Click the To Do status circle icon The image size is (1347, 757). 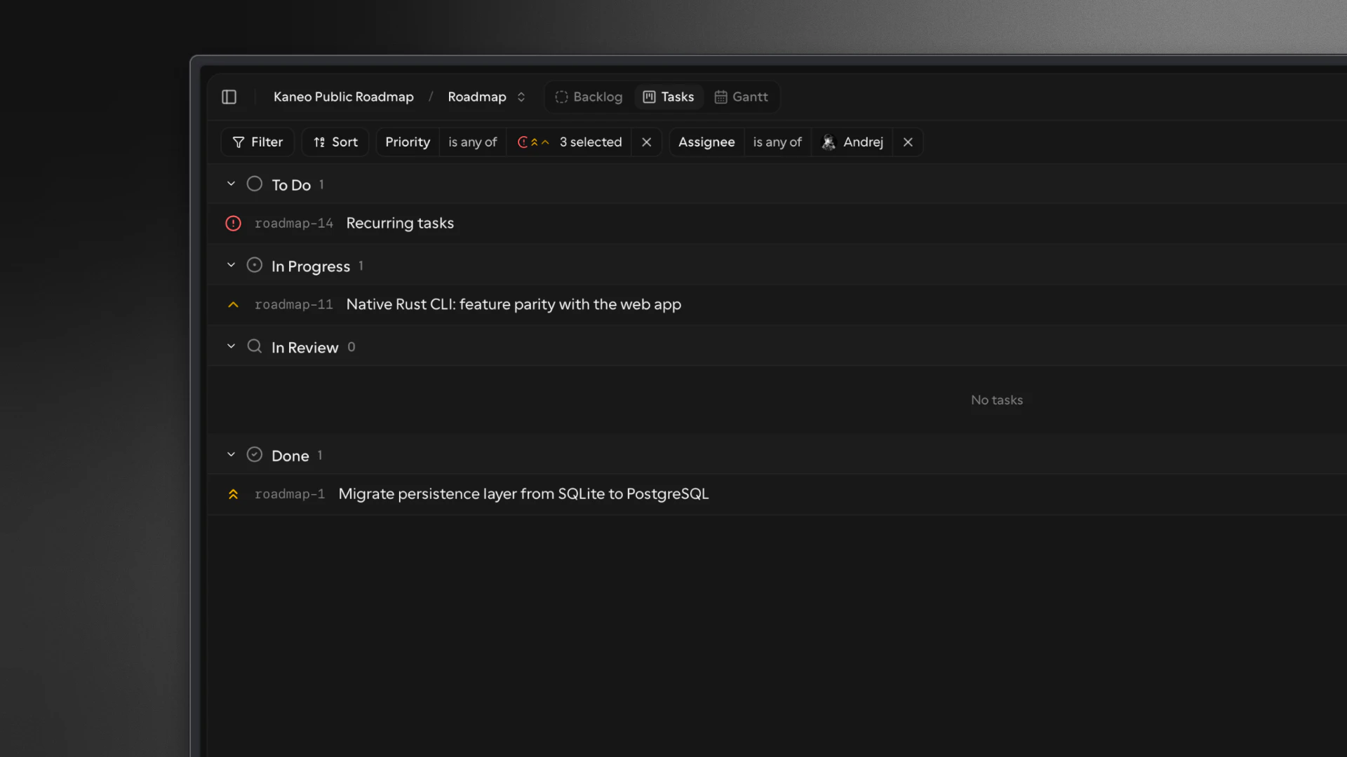[x=254, y=184]
